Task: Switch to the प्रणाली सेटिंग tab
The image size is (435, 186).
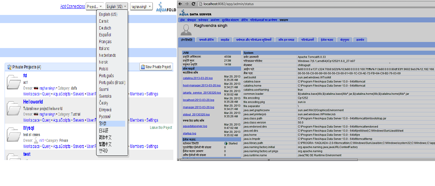Action: pos(206,40)
